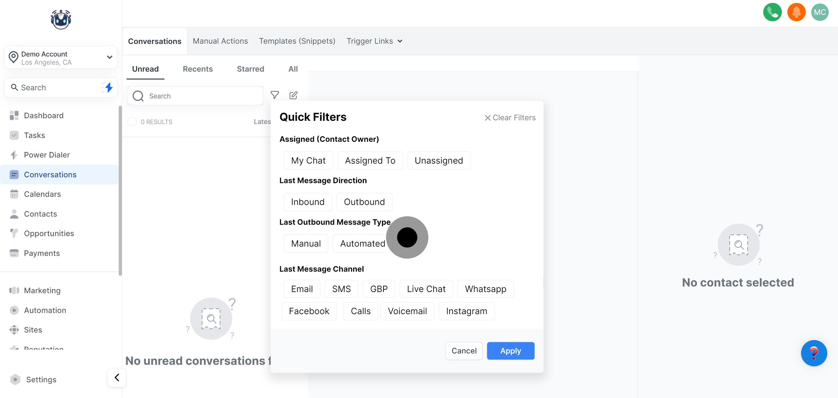Click the filter funnel icon
838x398 pixels.
pyautogui.click(x=275, y=95)
